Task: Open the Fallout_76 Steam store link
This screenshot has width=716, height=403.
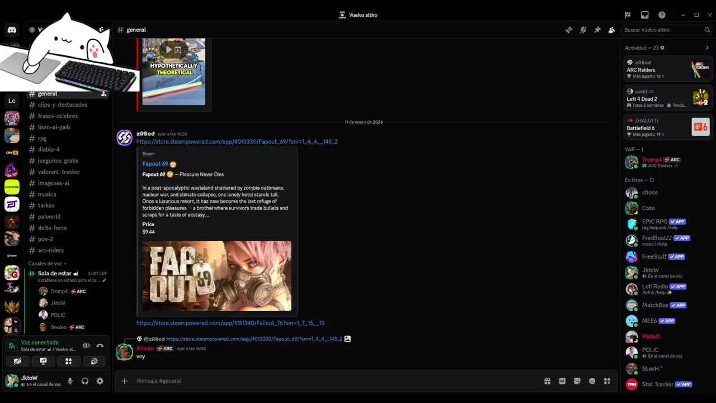Action: click(x=230, y=323)
